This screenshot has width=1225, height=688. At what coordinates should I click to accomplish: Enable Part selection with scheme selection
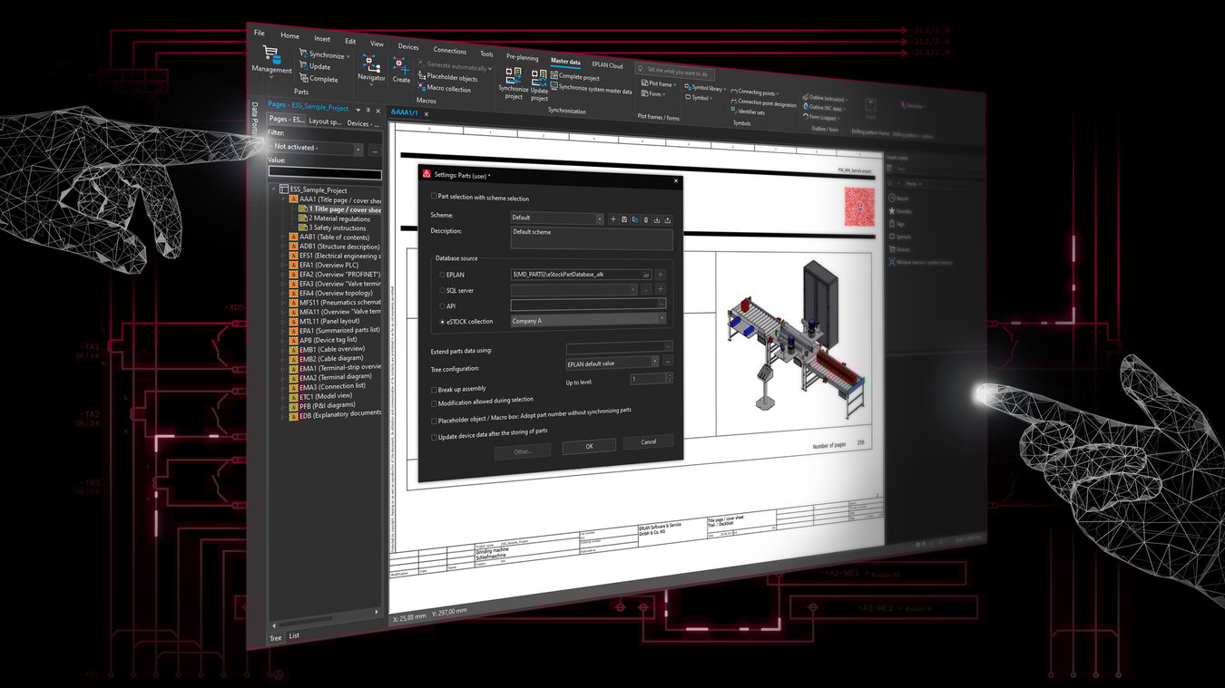click(x=433, y=197)
